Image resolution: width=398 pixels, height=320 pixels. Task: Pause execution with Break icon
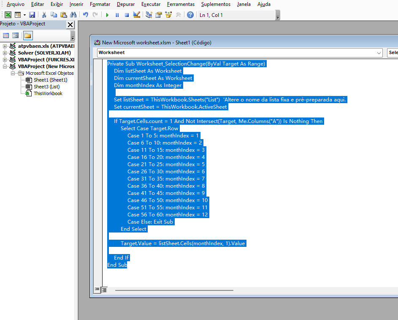coord(117,15)
